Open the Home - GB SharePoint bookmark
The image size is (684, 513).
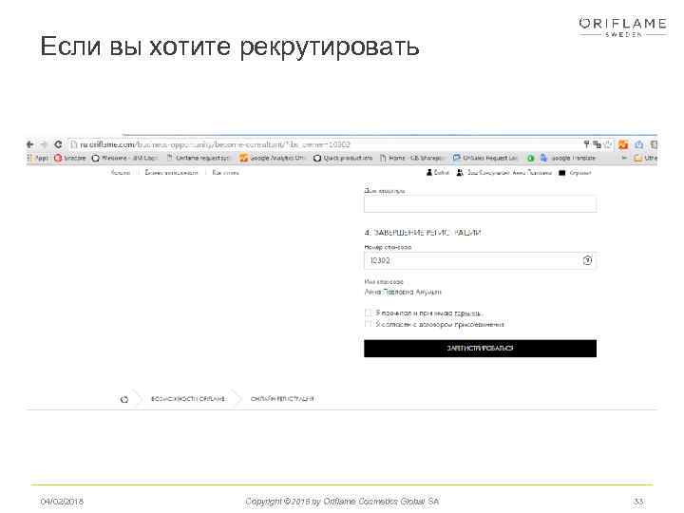[x=412, y=158]
